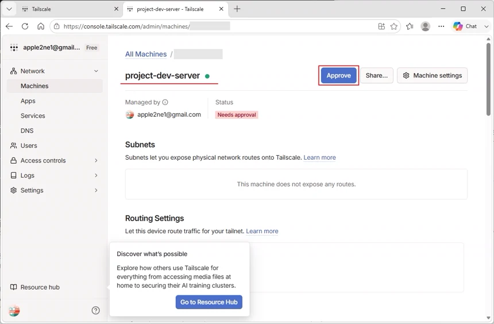Approve the project-dev-server machine
494x324 pixels.
coord(339,75)
